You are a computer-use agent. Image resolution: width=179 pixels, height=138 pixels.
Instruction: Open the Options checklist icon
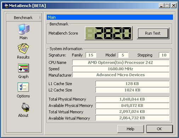pos(23,87)
